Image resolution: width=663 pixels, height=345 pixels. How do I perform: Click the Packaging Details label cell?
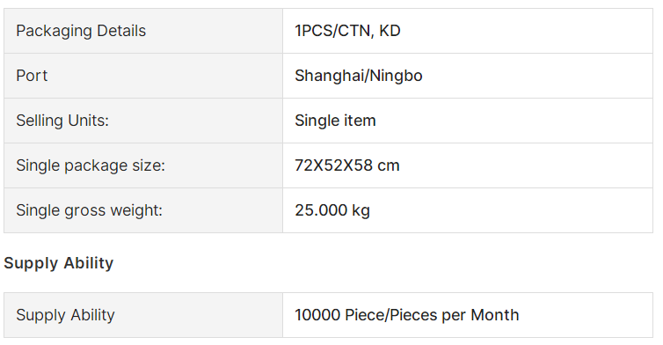[143, 31]
